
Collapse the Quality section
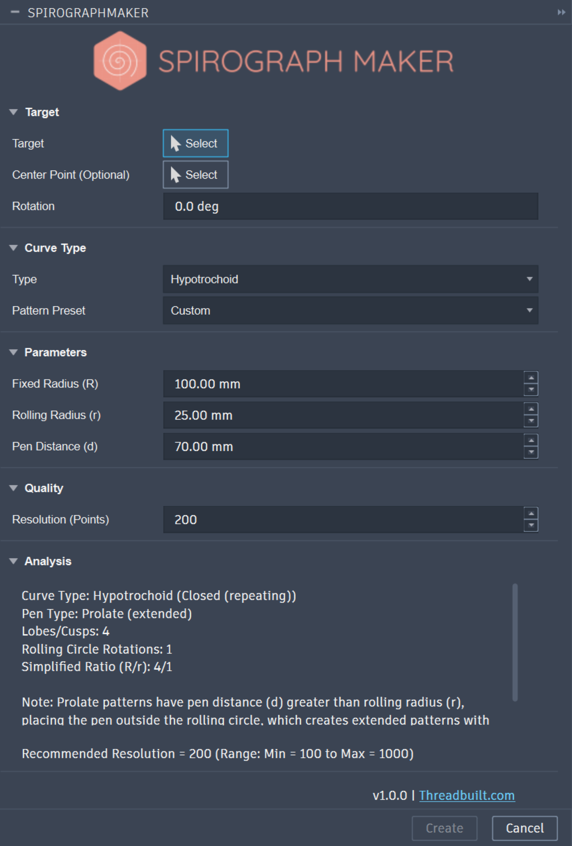coord(14,488)
